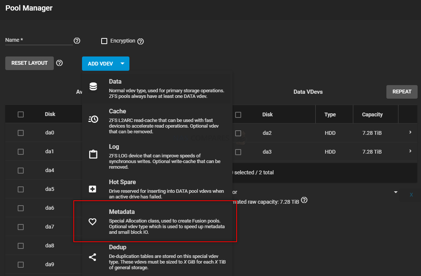The height and width of the screenshot is (276, 421).
Task: Open help tooltip next to Encryption
Action: (x=140, y=41)
